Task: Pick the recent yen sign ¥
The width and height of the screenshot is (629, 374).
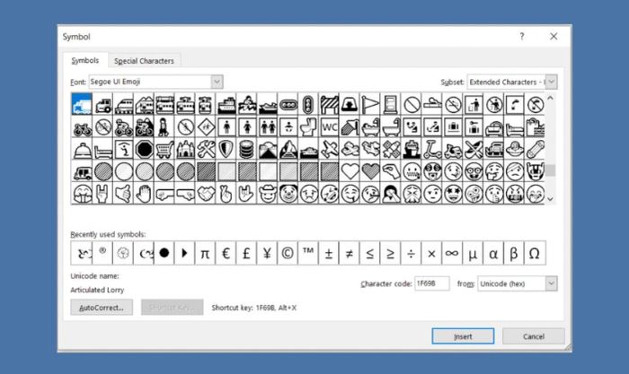Action: tap(267, 253)
